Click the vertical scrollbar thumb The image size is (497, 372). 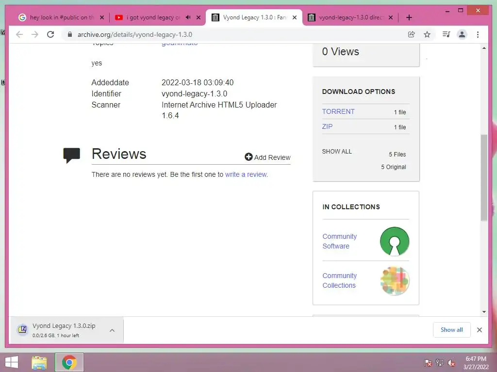484,177
